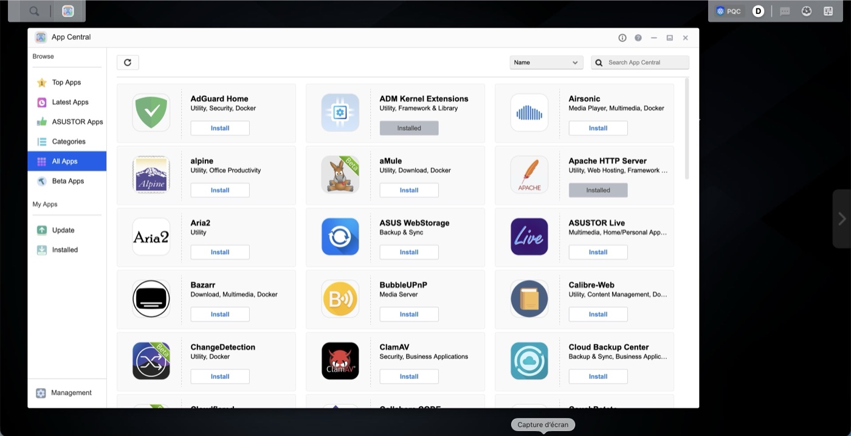Select Latest Apps in sidebar
This screenshot has width=851, height=436.
[67, 102]
